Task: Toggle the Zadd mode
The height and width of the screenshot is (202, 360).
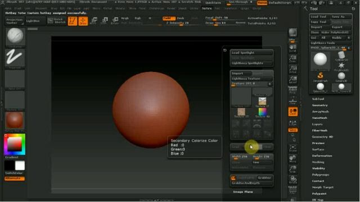Action: (x=169, y=18)
